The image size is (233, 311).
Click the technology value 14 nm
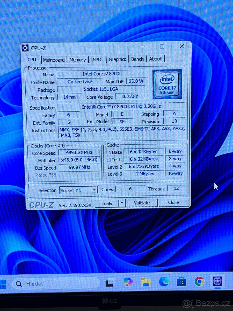(x=69, y=97)
